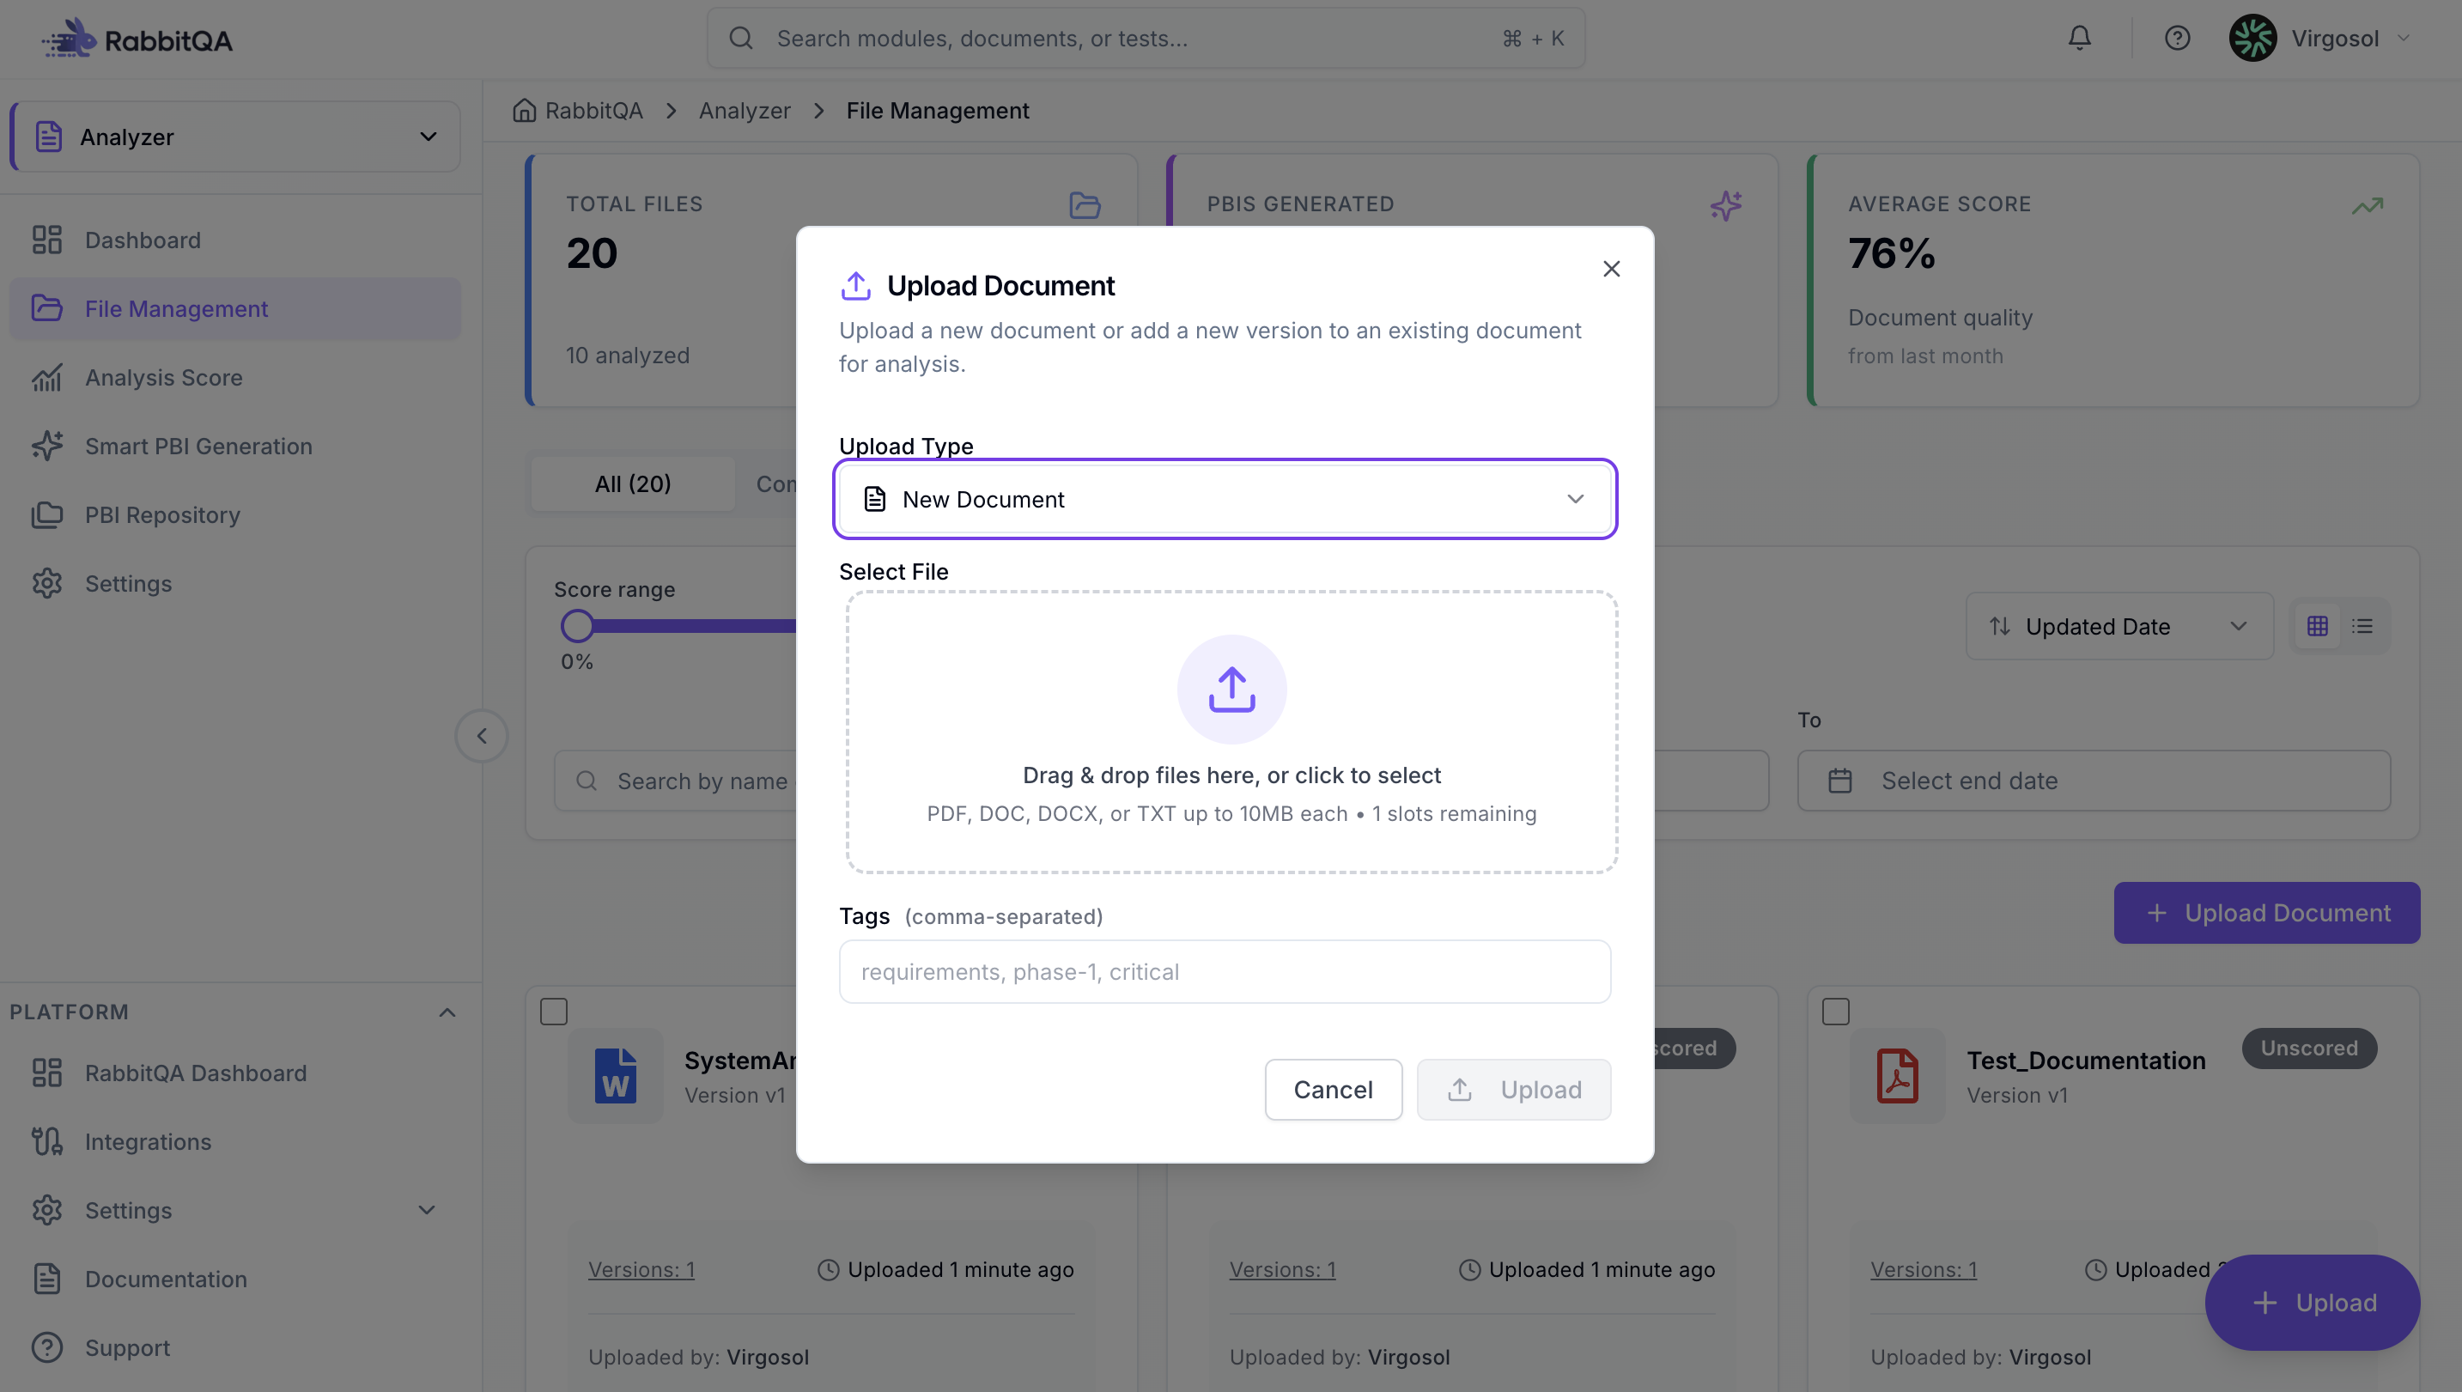
Task: Go to Analysis Score page
Action: pyautogui.click(x=235, y=378)
